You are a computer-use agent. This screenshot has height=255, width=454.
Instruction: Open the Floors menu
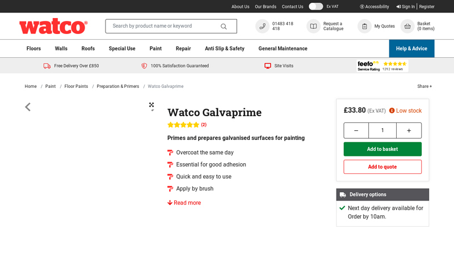[x=33, y=49]
